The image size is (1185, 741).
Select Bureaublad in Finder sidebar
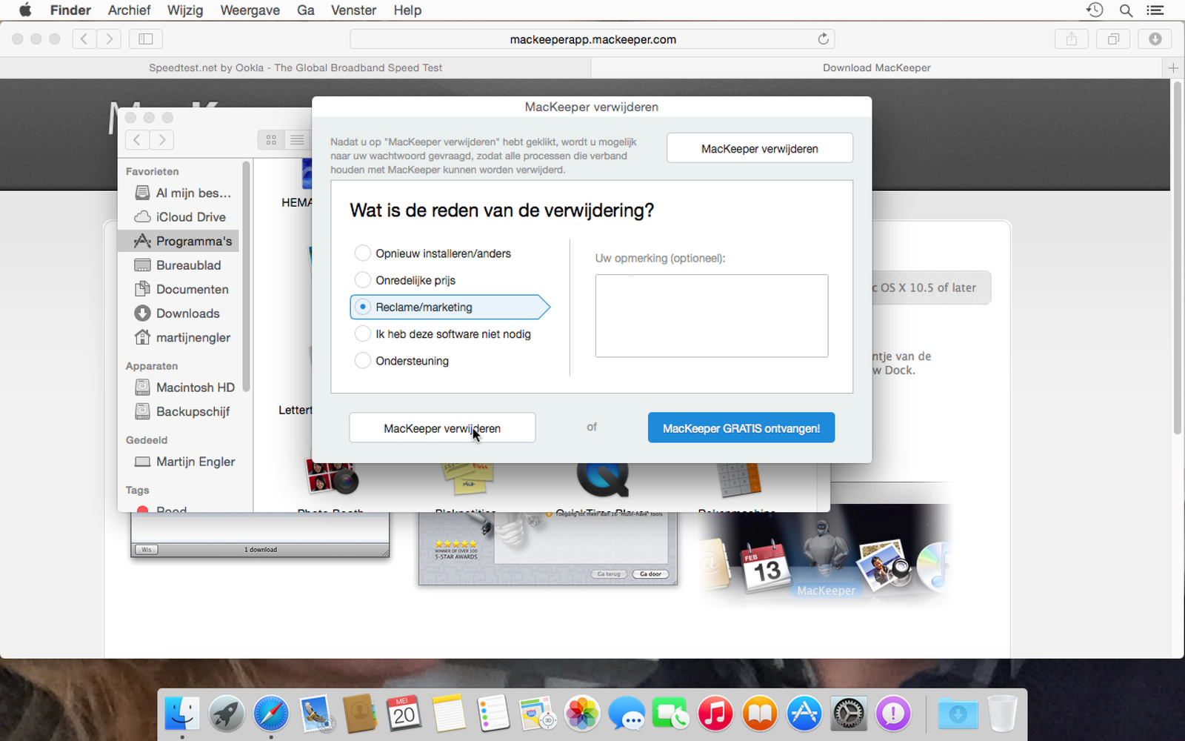(178, 265)
